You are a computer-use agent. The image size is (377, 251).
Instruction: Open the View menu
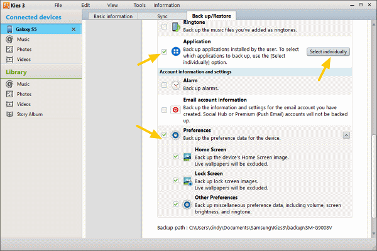coord(112,5)
